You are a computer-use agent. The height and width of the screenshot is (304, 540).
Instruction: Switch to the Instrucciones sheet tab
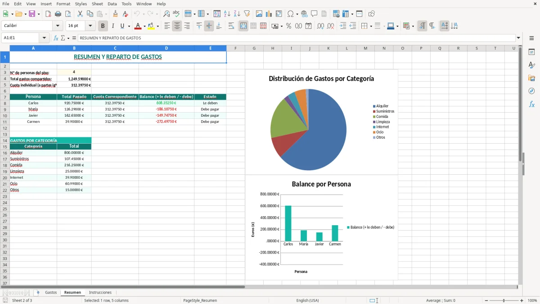[100, 292]
